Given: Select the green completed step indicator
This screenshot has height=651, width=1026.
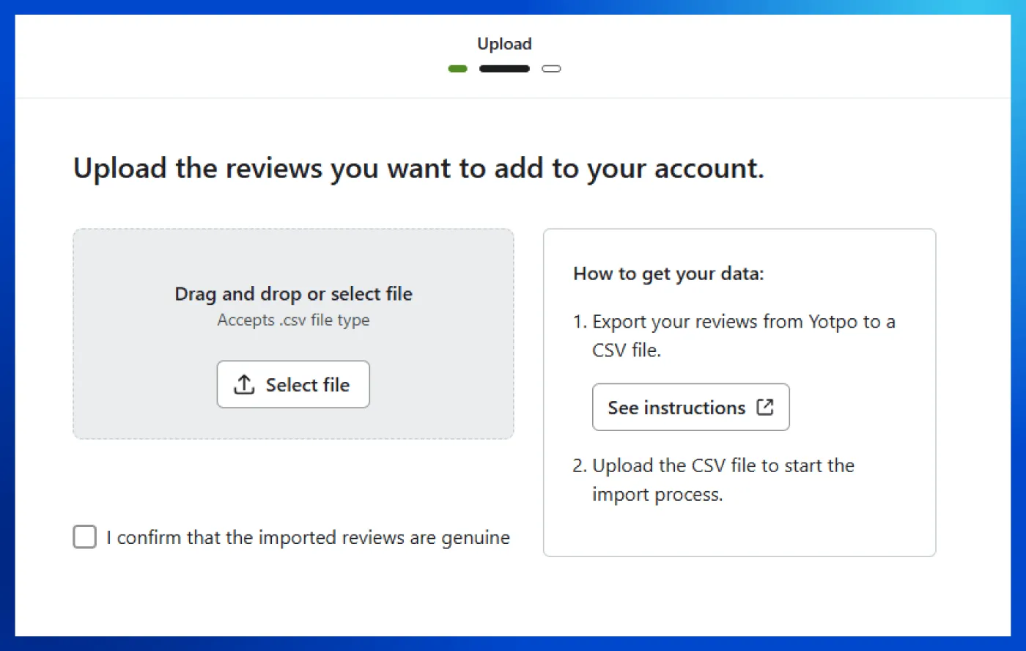Looking at the screenshot, I should 457,68.
